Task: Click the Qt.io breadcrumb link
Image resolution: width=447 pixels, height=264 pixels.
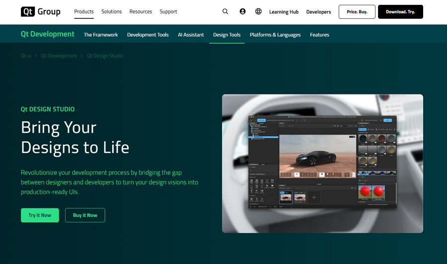Action: point(26,56)
